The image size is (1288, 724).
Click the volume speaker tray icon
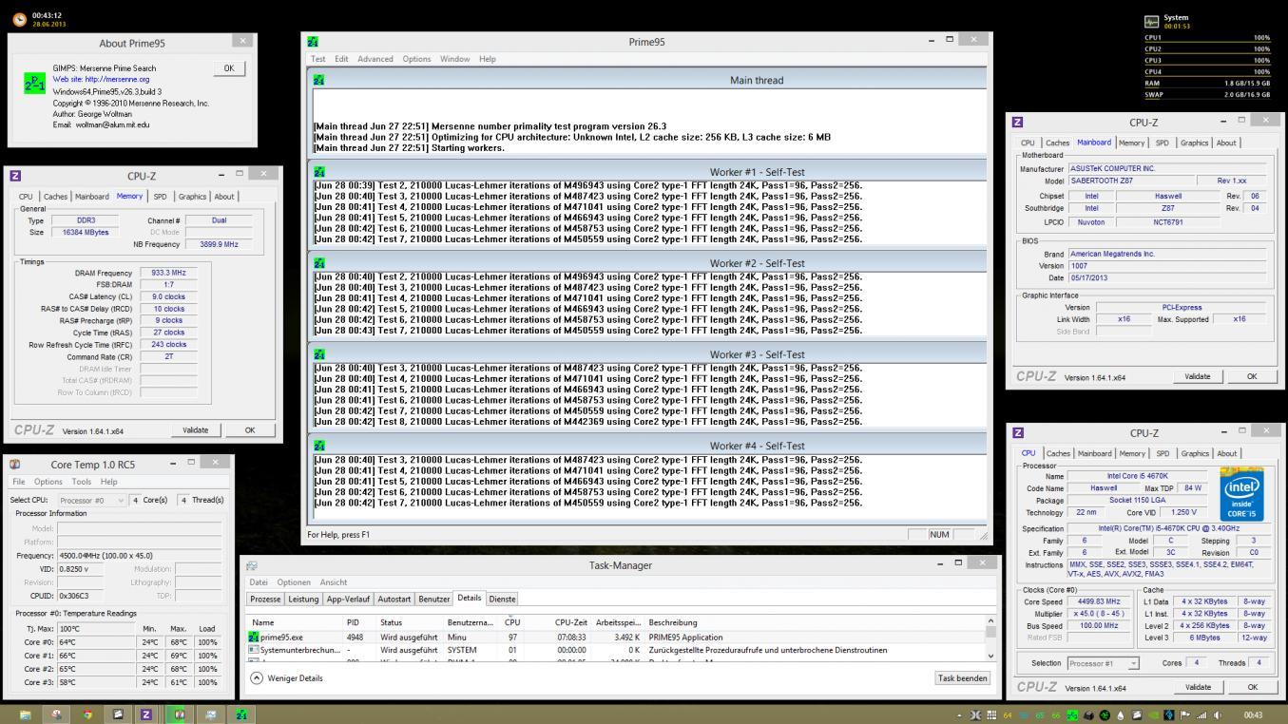[x=1219, y=714]
